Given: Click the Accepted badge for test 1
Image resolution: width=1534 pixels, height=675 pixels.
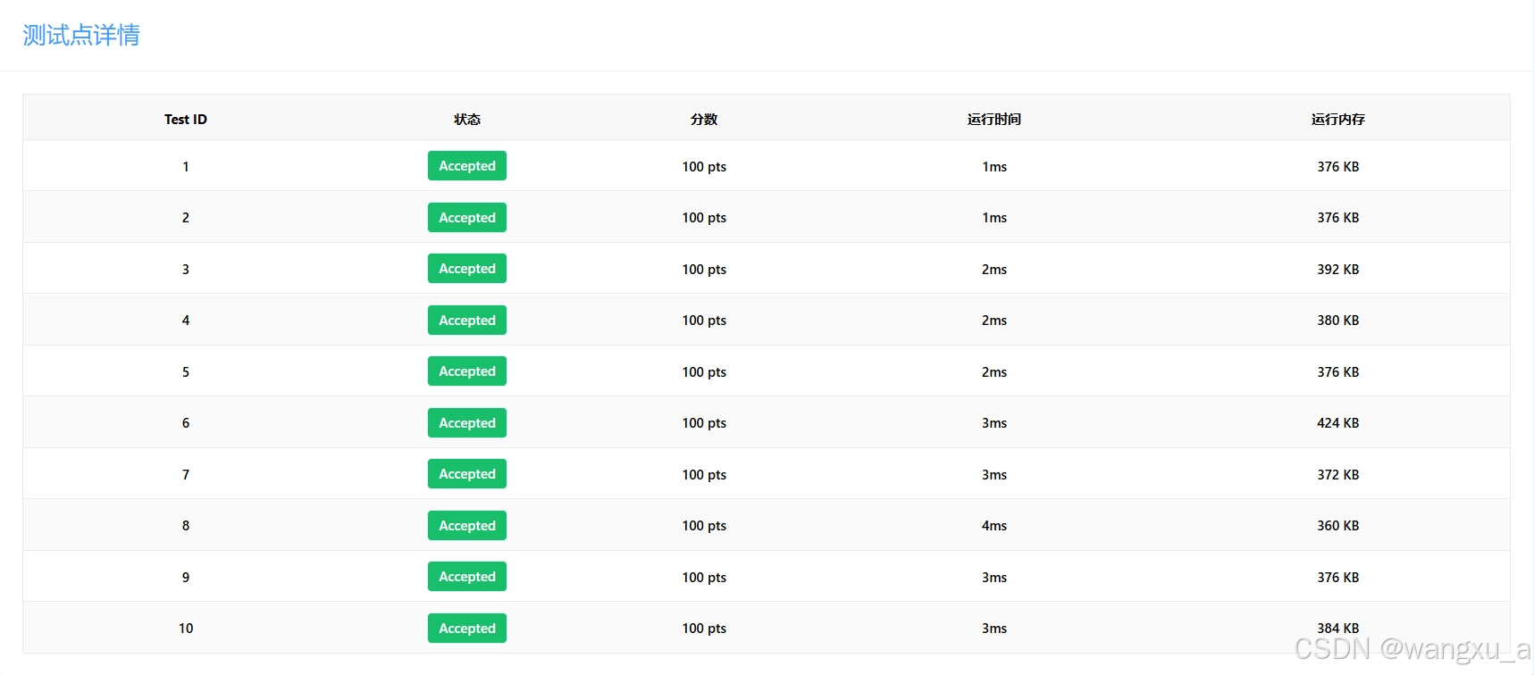Looking at the screenshot, I should tap(467, 166).
